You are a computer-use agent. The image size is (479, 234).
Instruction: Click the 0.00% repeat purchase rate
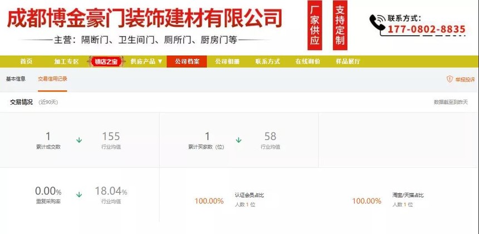click(x=48, y=191)
